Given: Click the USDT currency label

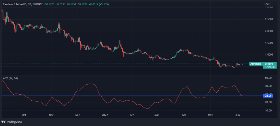Looking at the screenshot, I should click(x=267, y=4).
